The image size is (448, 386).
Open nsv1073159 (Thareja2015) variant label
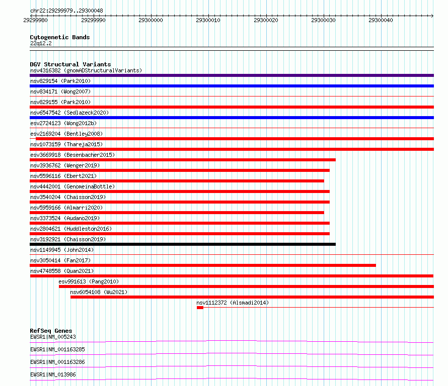(66, 144)
